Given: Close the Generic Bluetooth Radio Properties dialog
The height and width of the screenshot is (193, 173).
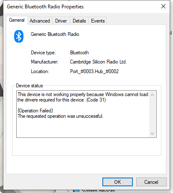Looking at the screenshot, I should click(163, 6).
